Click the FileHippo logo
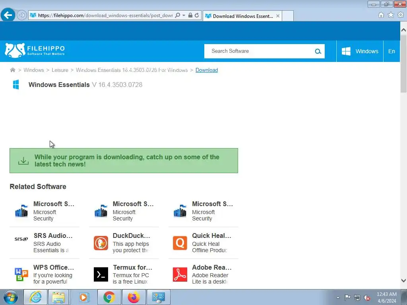 point(35,50)
